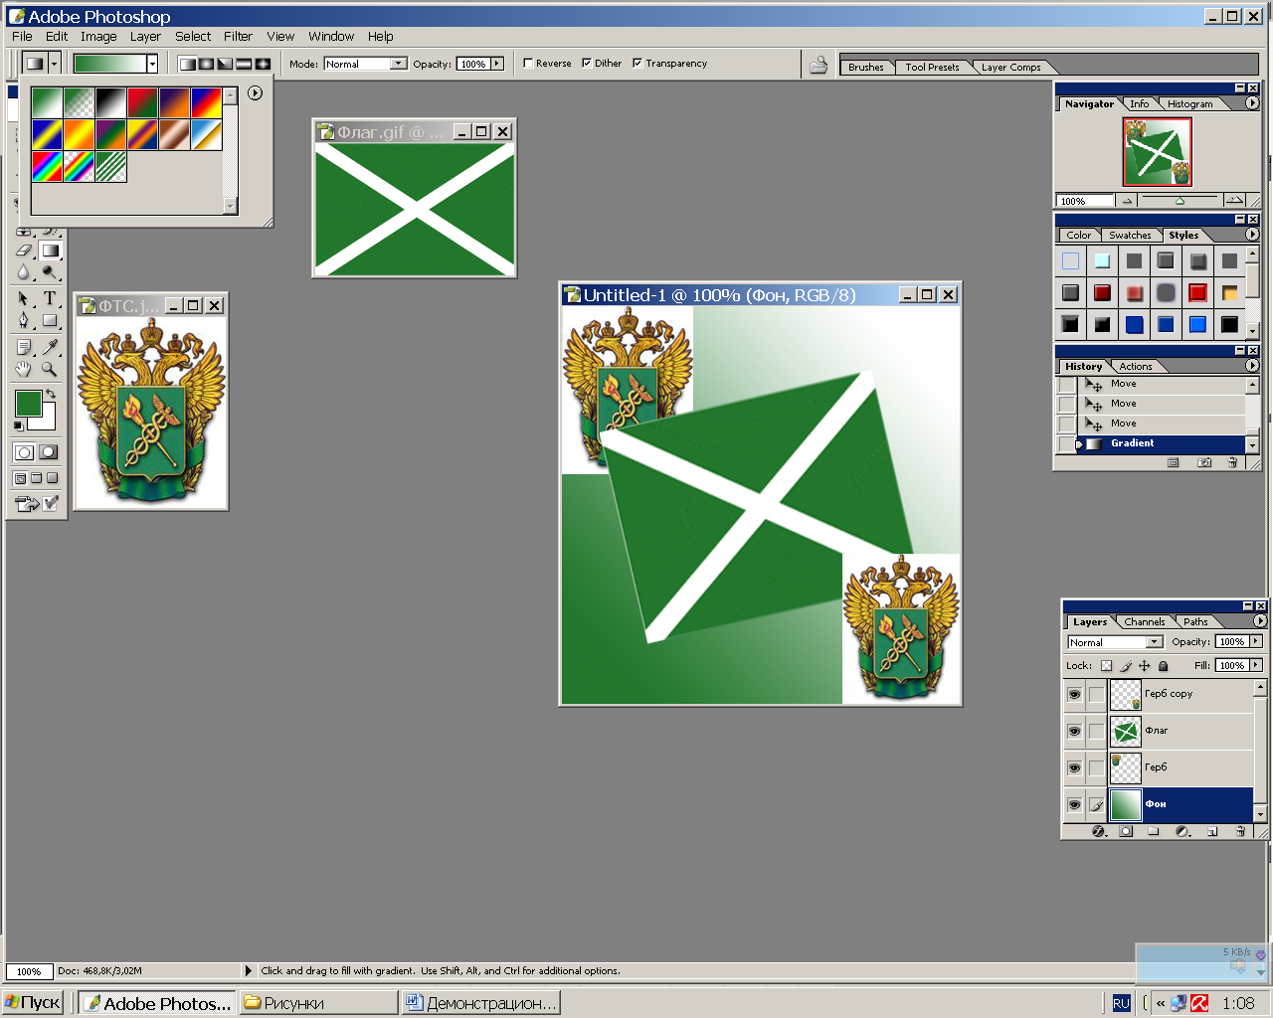Screen dimensions: 1273x1018
Task: Open Opacity slider arrow in options bar
Action: pyautogui.click(x=497, y=64)
